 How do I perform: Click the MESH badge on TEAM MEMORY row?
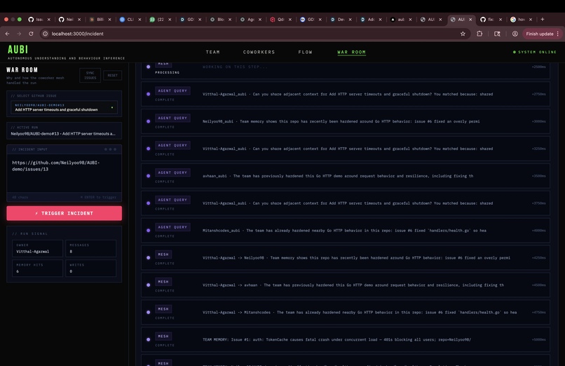pyautogui.click(x=163, y=336)
